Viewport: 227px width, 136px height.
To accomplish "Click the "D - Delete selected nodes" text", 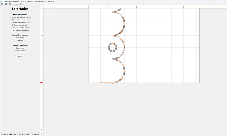I will 20,25.
